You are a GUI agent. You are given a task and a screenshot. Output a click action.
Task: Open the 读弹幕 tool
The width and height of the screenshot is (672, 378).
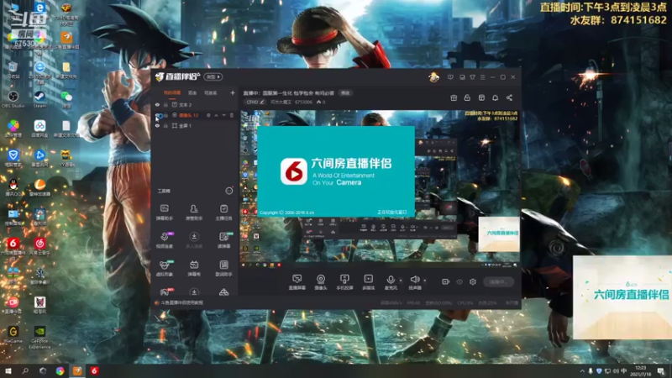pyautogui.click(x=223, y=240)
